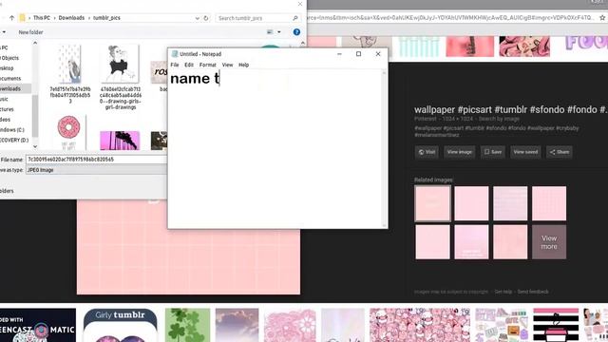Open the Save as type JPEG dropdown

96,170
